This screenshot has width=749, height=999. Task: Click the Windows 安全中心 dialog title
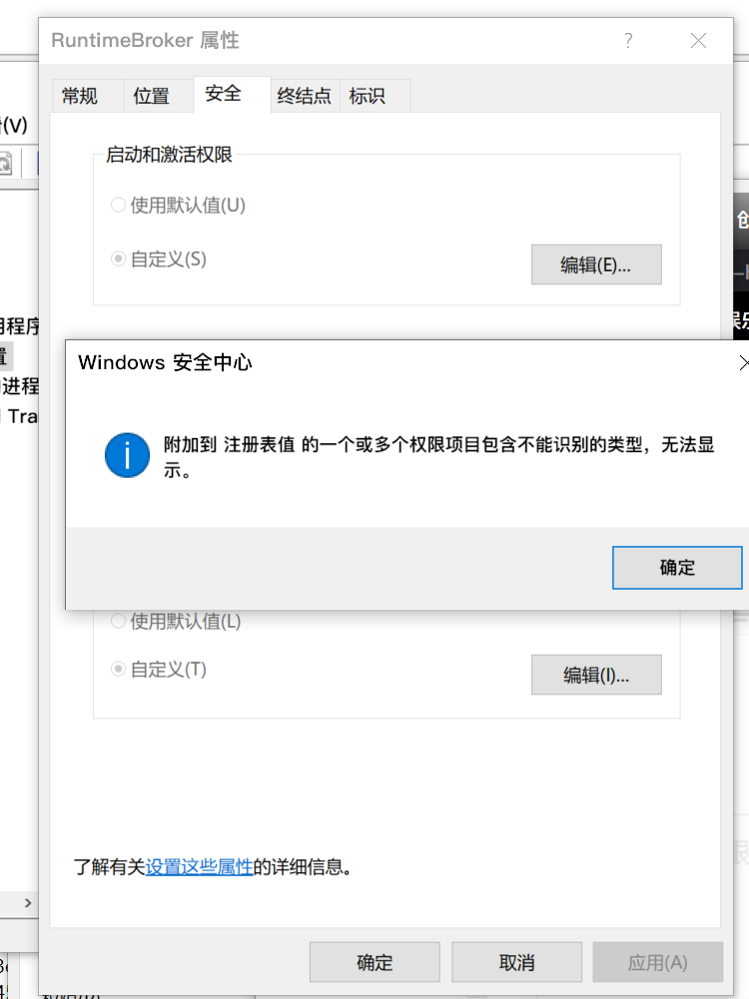tap(165, 362)
